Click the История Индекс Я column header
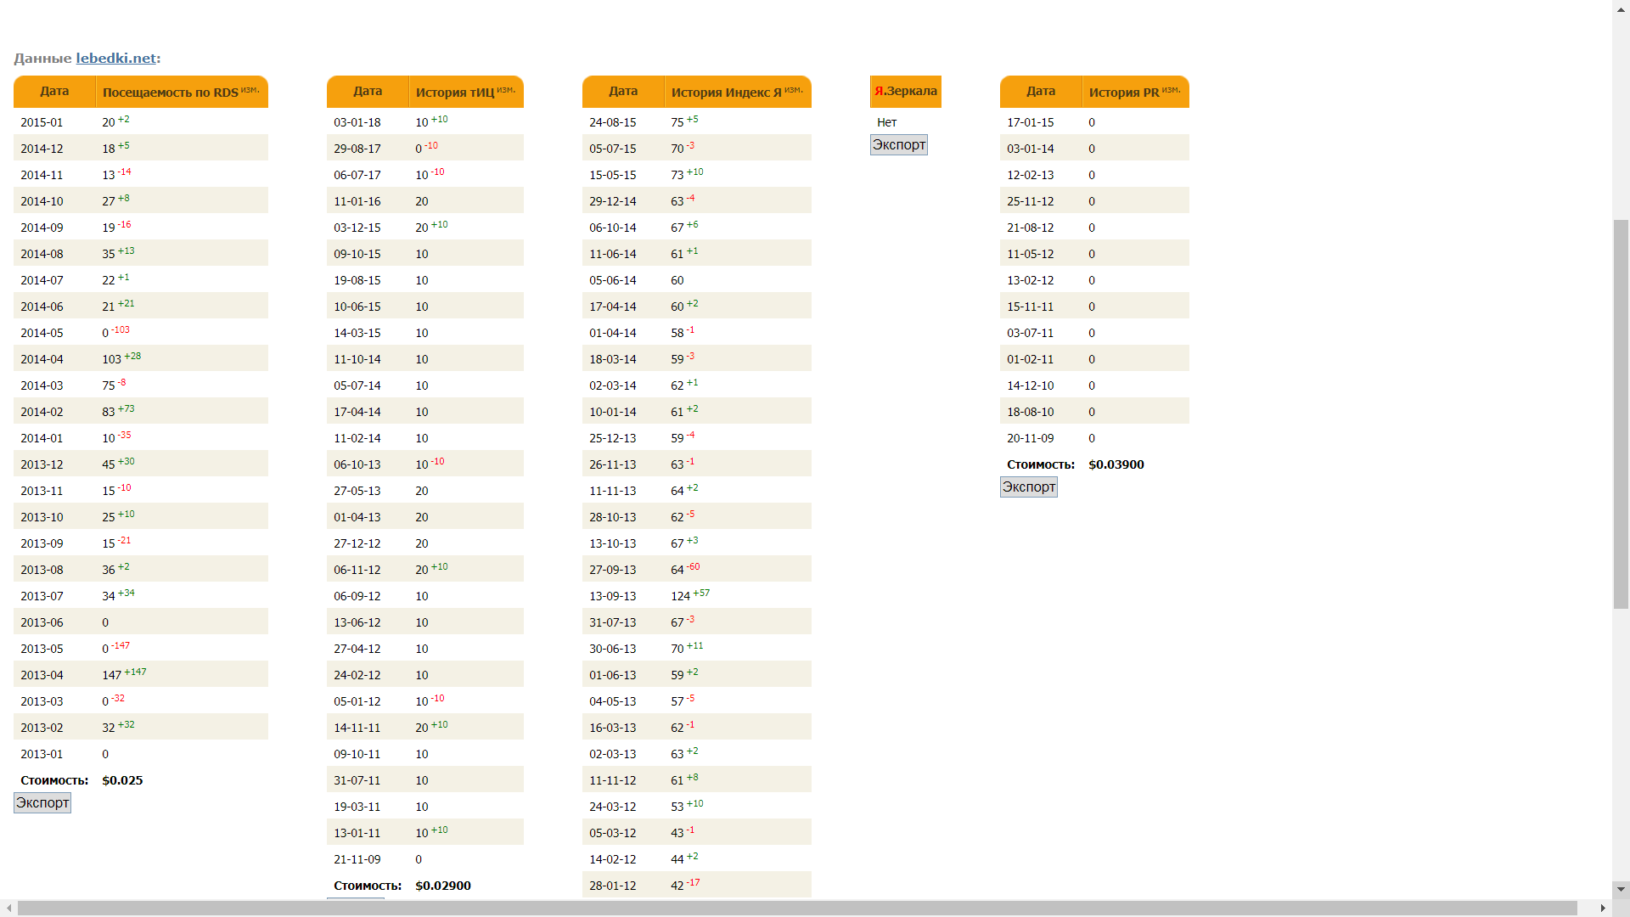 click(727, 92)
